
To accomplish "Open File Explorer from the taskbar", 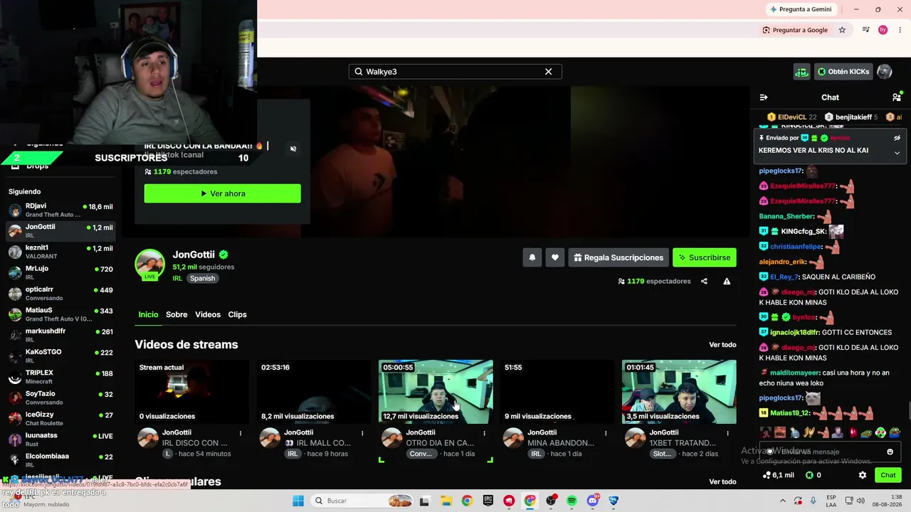I will click(445, 501).
